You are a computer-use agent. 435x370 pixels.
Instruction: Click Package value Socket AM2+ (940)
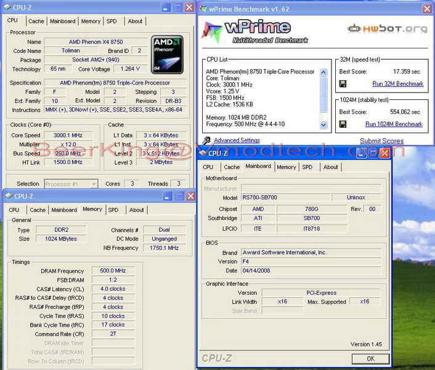pyautogui.click(x=96, y=60)
